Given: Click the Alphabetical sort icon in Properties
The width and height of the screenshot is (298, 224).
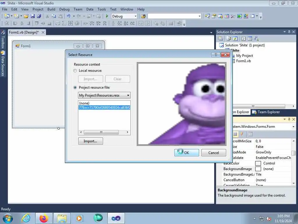Looking at the screenshot, I should coord(235,134).
